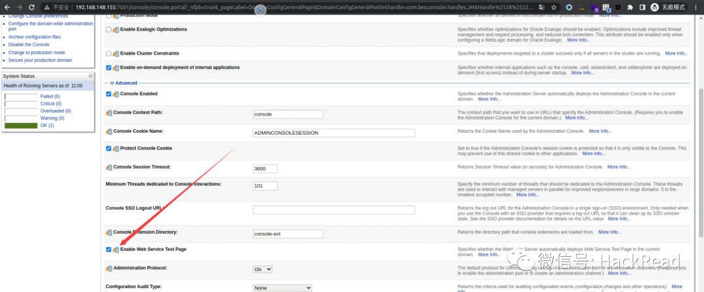Click the attribute icon beside Console Extension Directory
This screenshot has width=704, height=292.
109,233
